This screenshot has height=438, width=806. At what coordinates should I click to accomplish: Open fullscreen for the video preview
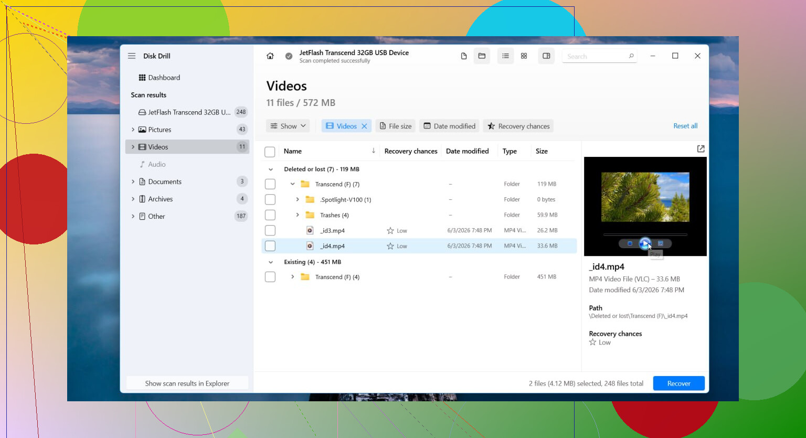661,243
